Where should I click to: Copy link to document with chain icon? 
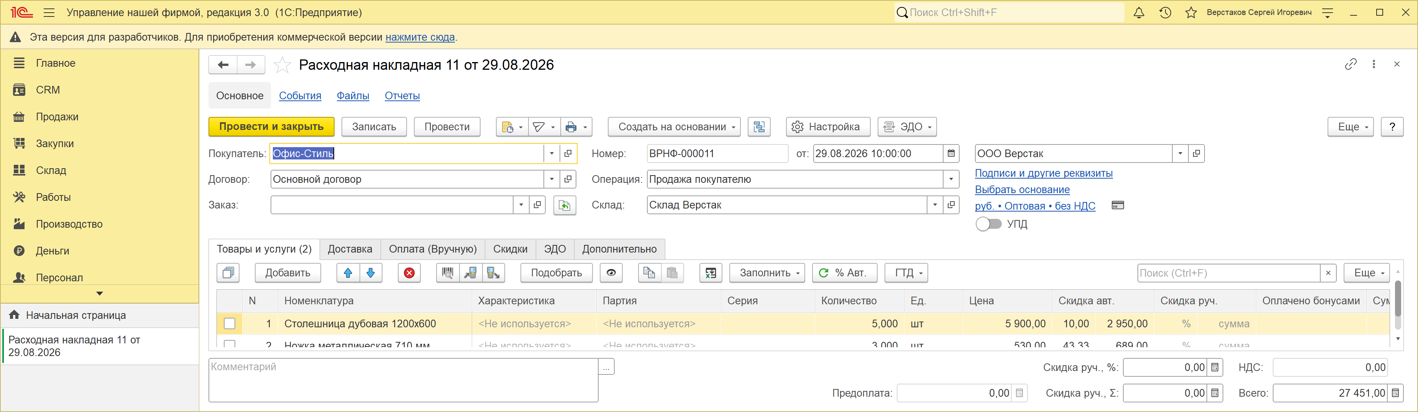coord(1350,64)
